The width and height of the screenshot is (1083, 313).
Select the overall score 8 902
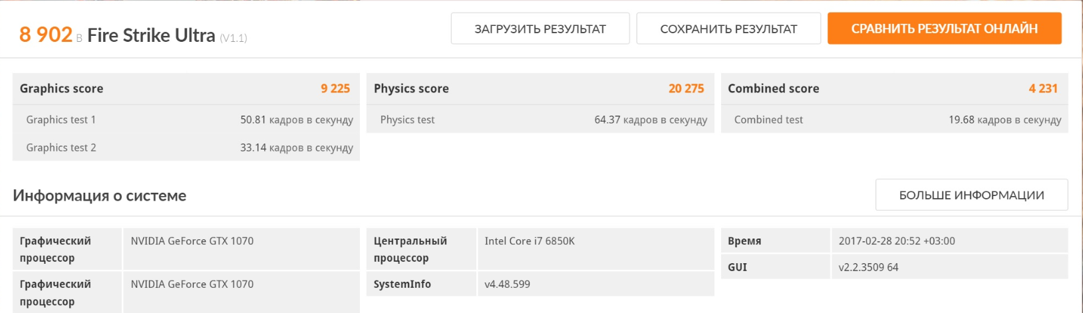(45, 35)
